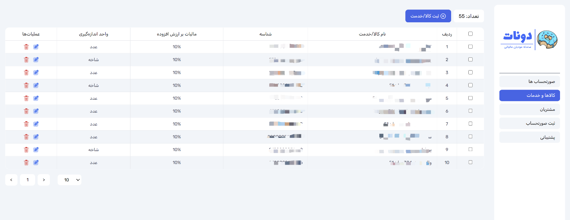Toggle the select-all checkbox in table header

(x=470, y=34)
